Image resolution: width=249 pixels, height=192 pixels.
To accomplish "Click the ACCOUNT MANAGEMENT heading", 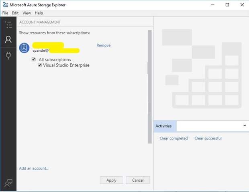I will (40, 22).
